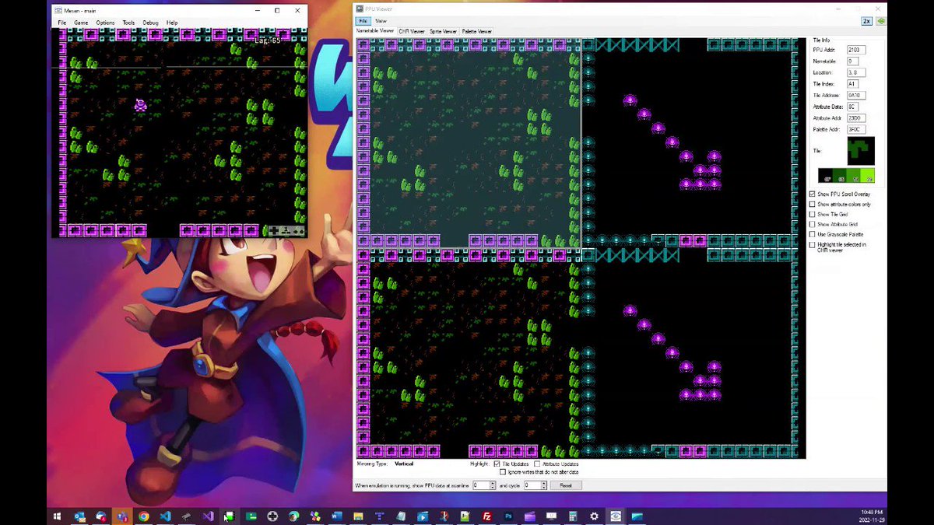The height and width of the screenshot is (525, 934).
Task: Click the purple player sprite in Mesen game
Action: click(141, 105)
